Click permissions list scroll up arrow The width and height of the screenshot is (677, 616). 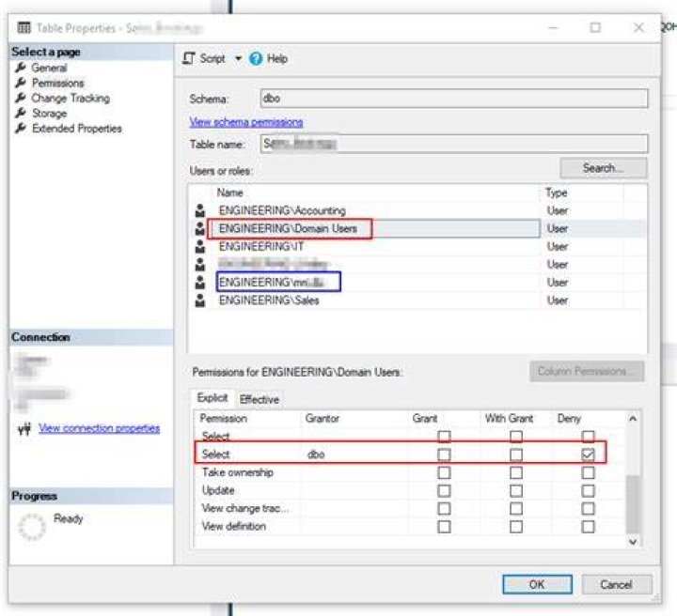click(x=633, y=419)
